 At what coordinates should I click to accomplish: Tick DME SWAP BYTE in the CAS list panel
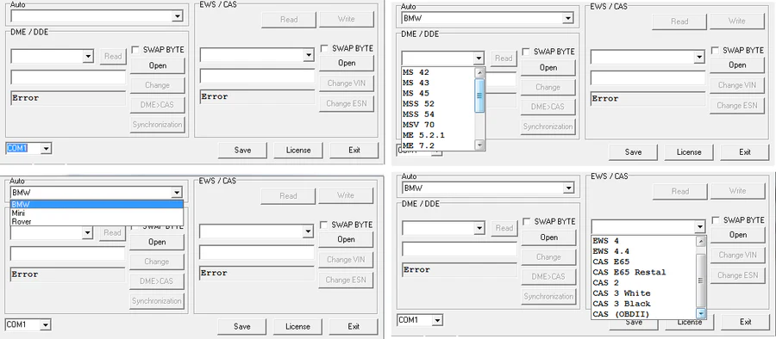pyautogui.click(x=527, y=221)
